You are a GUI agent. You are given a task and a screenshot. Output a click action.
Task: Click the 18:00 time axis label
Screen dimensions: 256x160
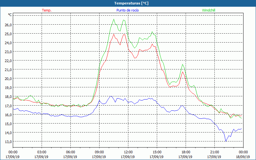[x=186, y=152]
